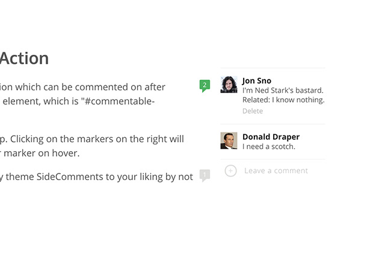Click the 'Action' heading
This screenshot has height=265, width=385.
pyautogui.click(x=24, y=58)
